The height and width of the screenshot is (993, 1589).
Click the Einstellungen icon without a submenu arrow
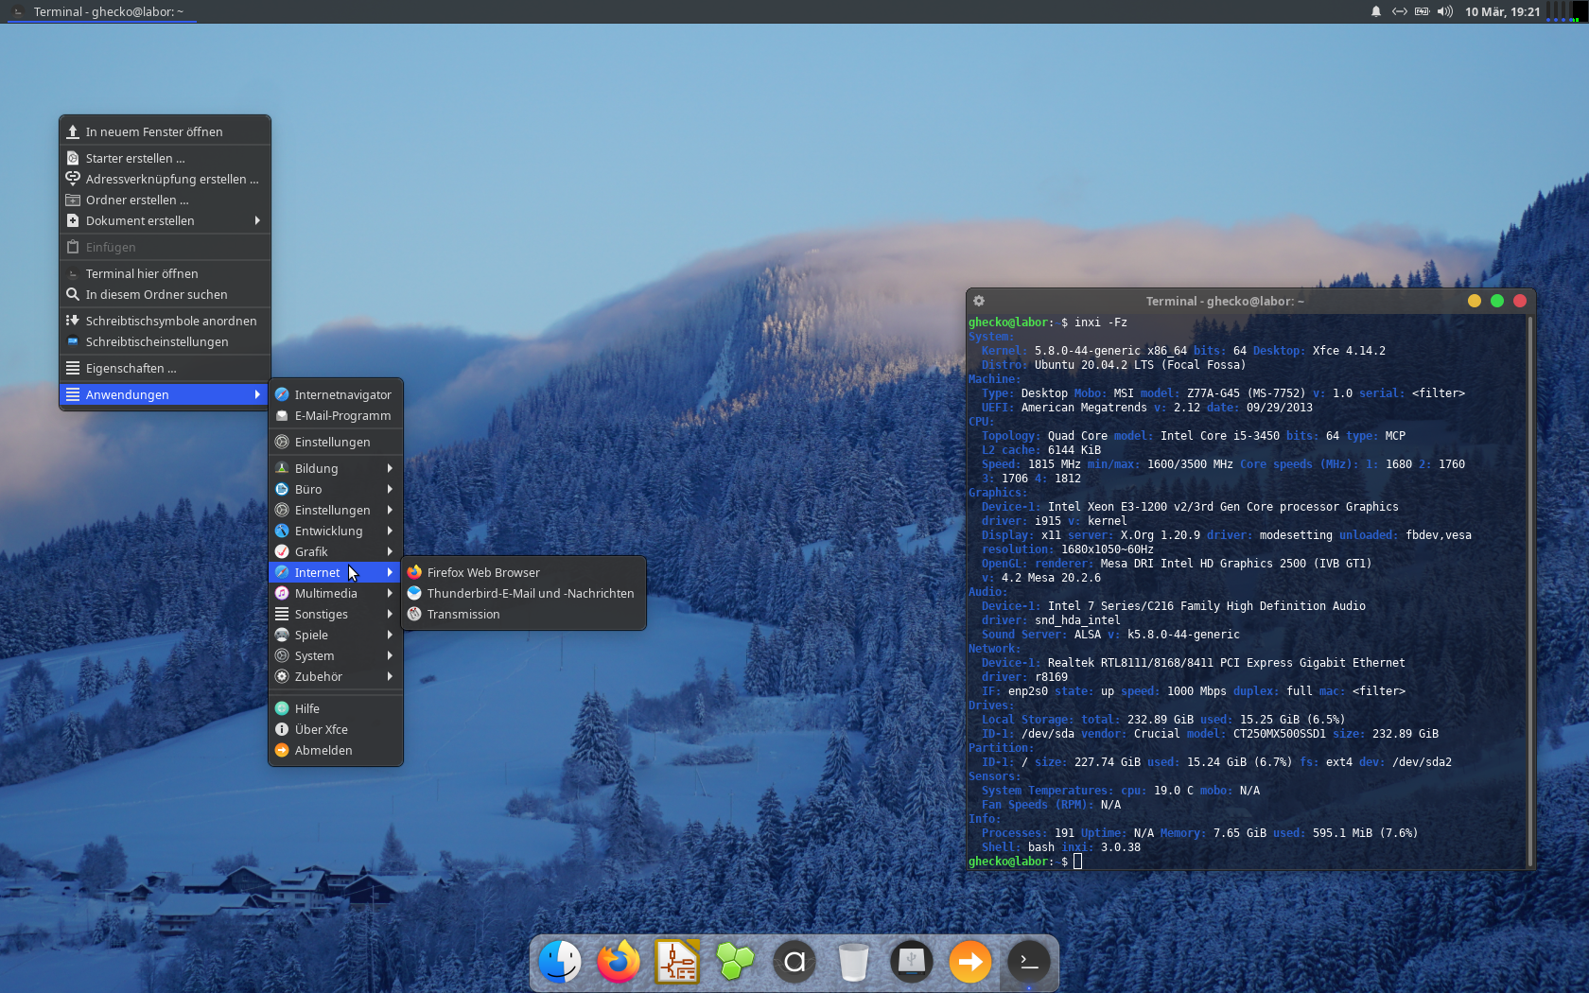(x=282, y=442)
